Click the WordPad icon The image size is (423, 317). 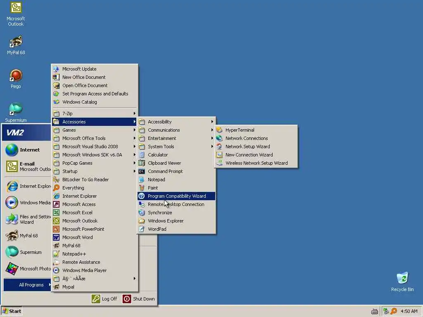(x=142, y=229)
